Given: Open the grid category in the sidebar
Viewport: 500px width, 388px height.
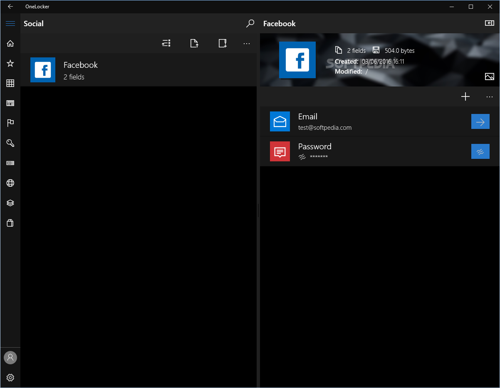Looking at the screenshot, I should click(10, 83).
